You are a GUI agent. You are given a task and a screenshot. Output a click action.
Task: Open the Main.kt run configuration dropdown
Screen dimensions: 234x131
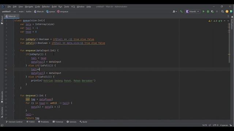[x=192, y=11]
